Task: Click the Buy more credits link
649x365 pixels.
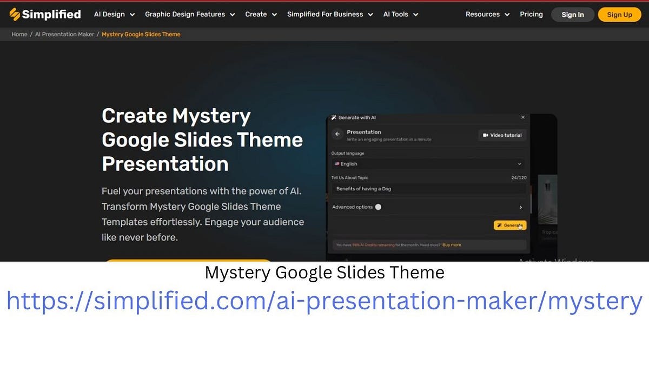Action: click(x=452, y=244)
